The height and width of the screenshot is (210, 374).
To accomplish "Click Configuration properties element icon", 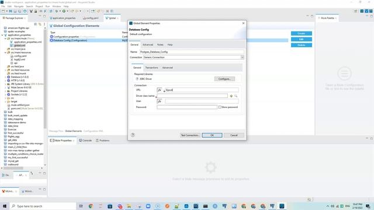I will click(51, 37).
